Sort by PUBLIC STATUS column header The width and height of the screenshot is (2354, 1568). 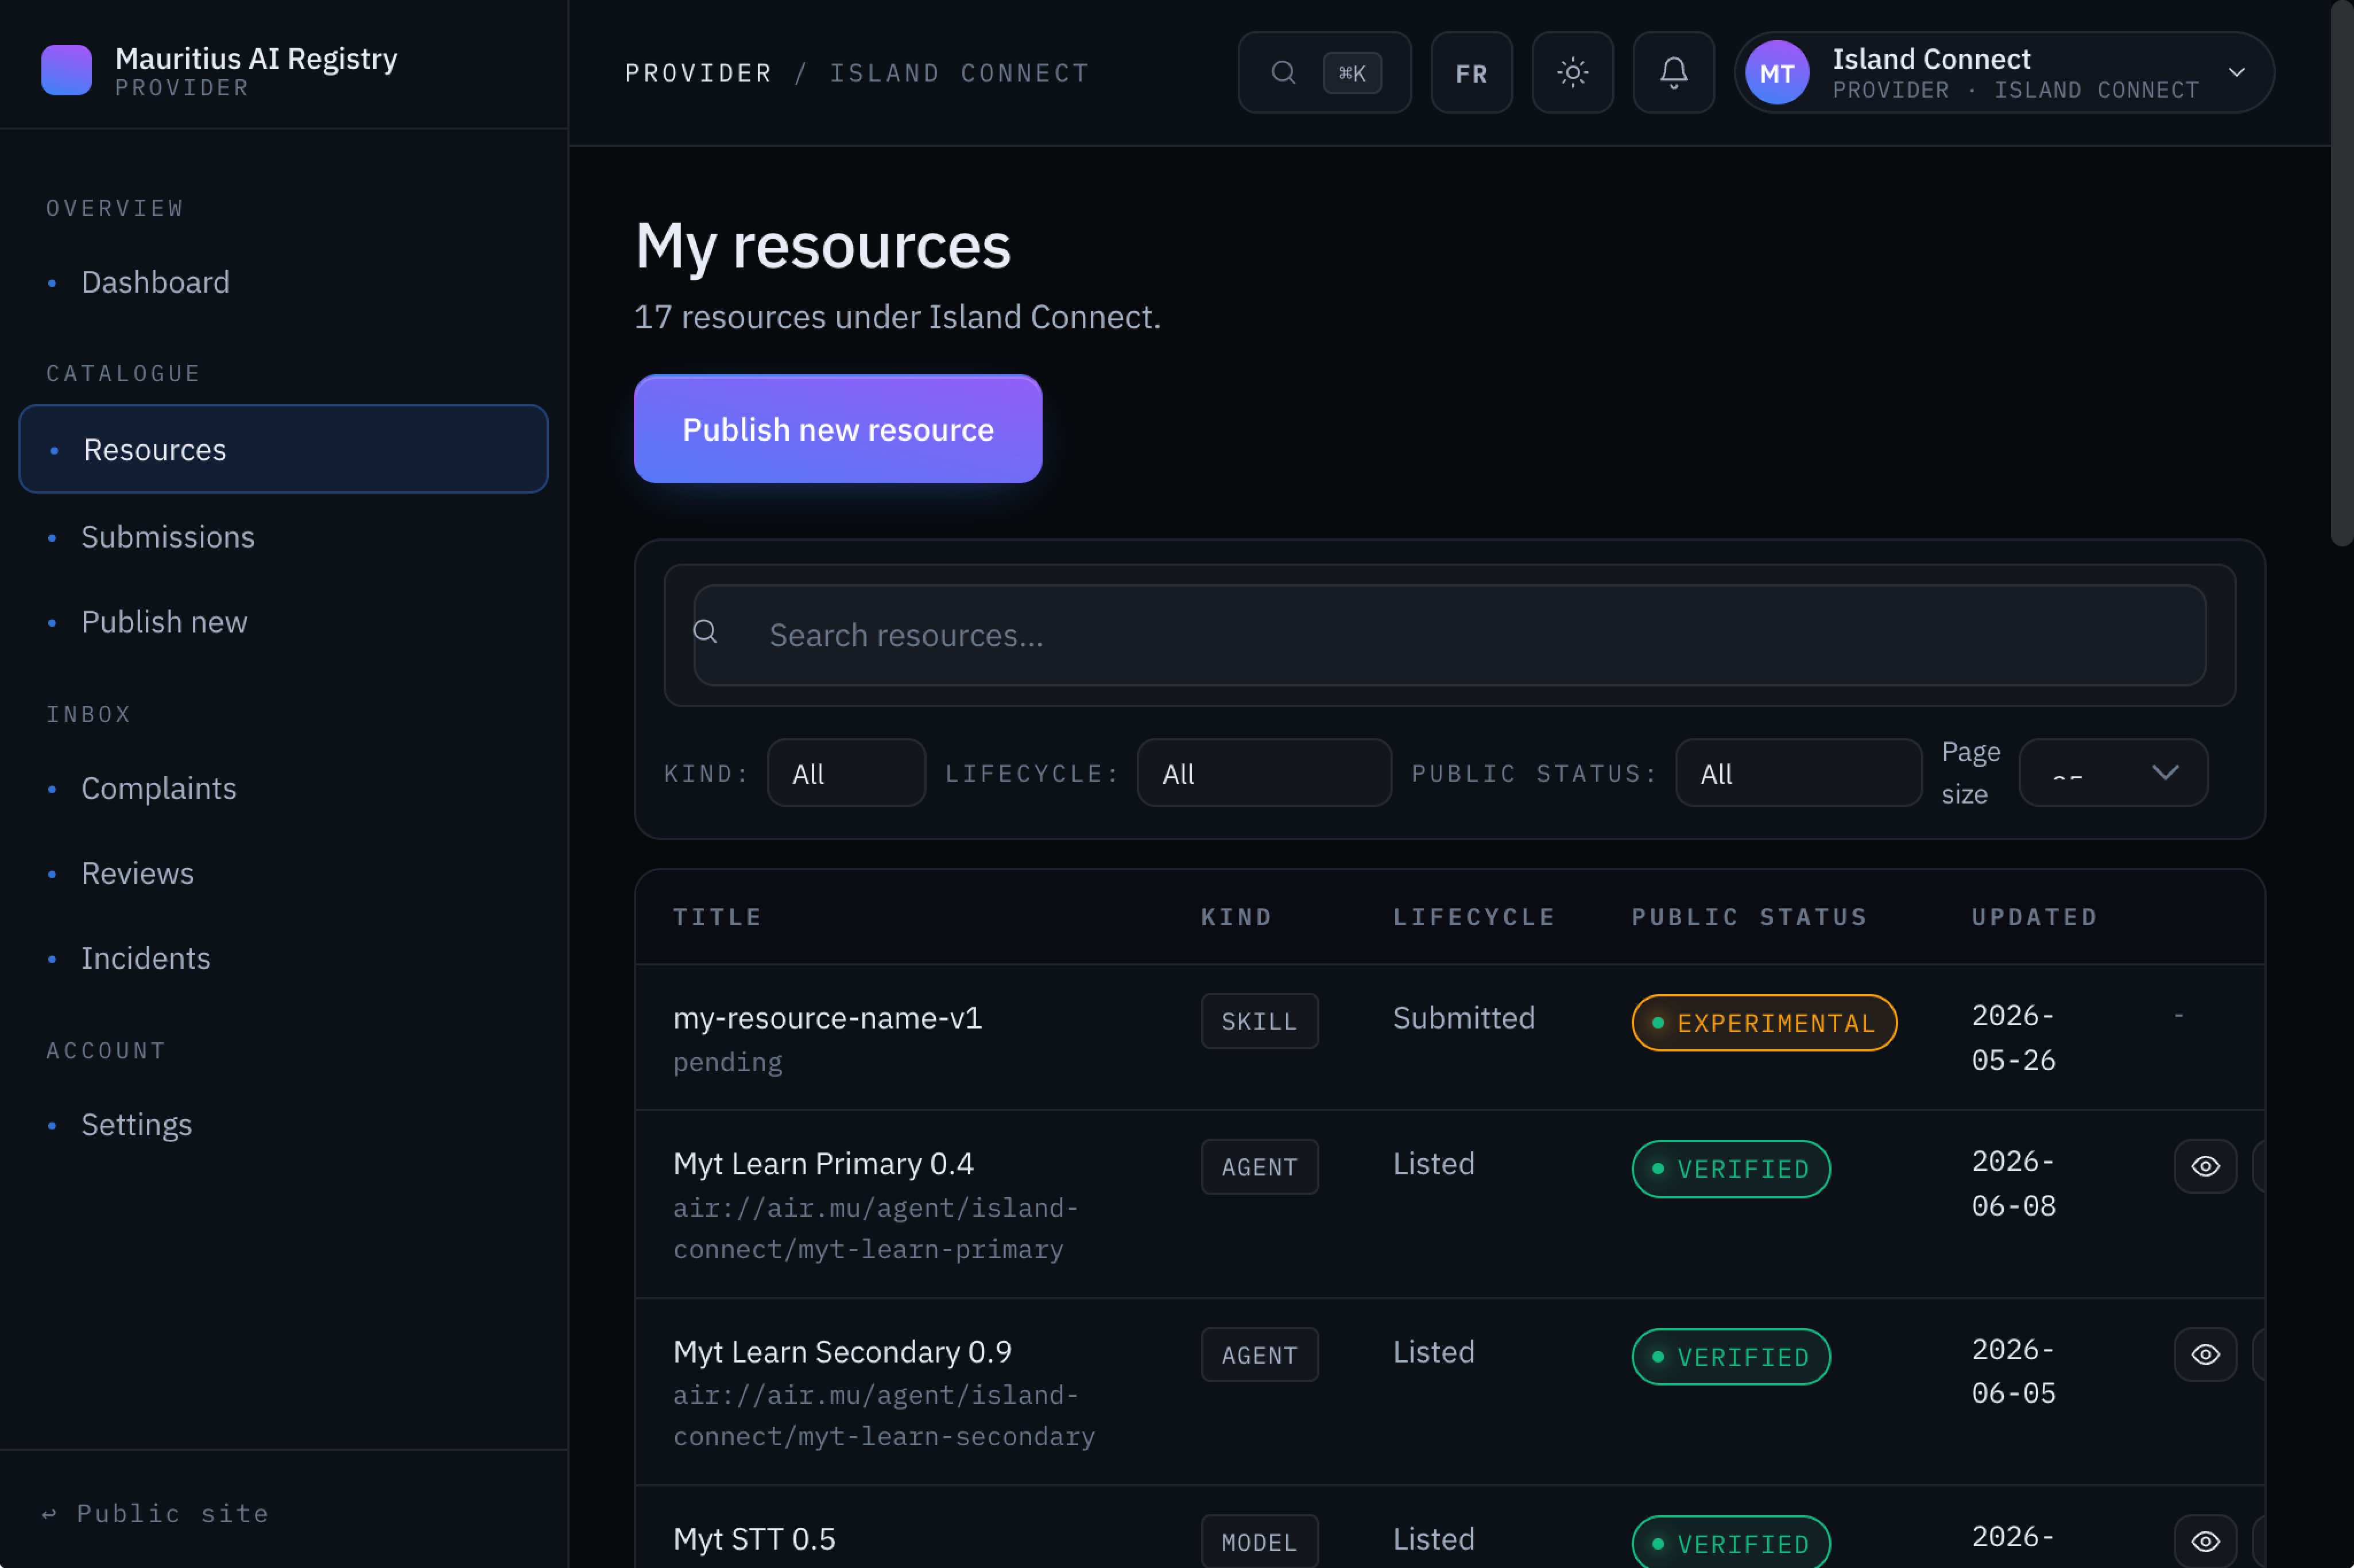pyautogui.click(x=1749, y=917)
